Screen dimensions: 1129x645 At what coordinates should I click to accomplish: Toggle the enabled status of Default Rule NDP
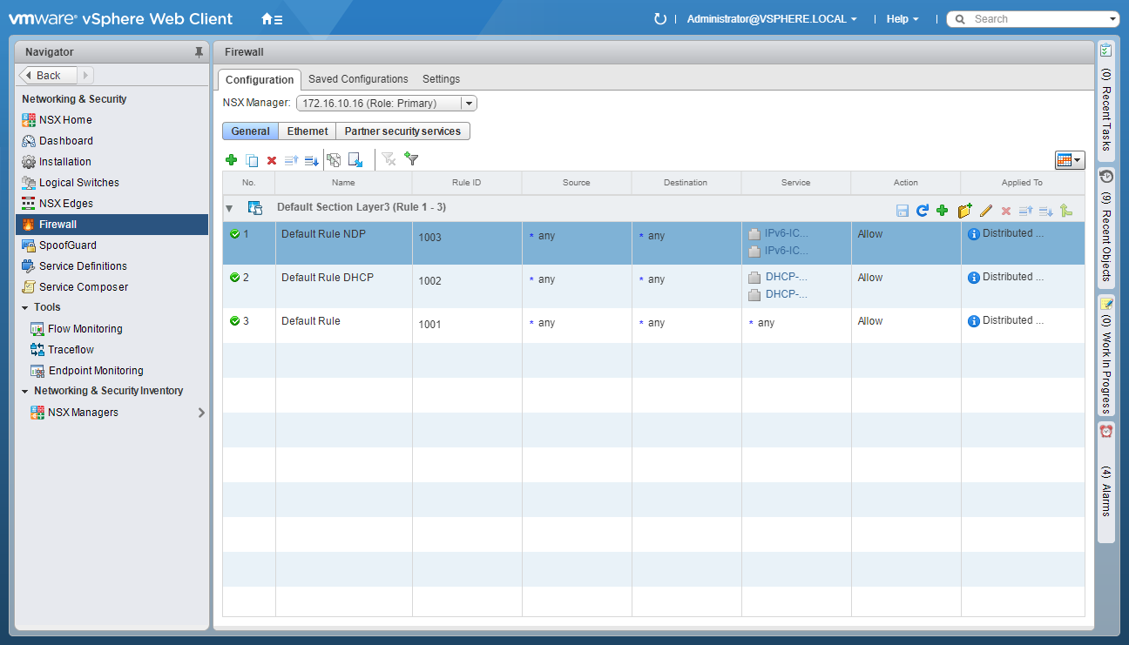(x=234, y=234)
